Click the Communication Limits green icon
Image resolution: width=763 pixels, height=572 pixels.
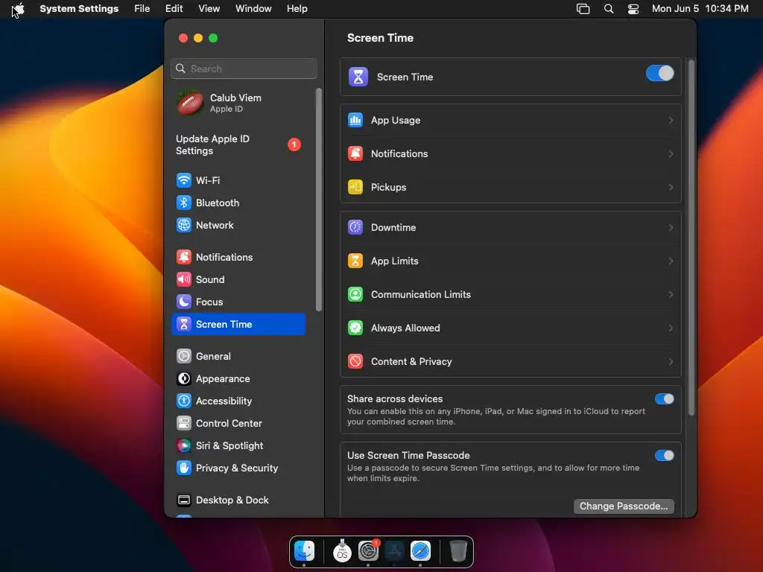click(x=355, y=295)
